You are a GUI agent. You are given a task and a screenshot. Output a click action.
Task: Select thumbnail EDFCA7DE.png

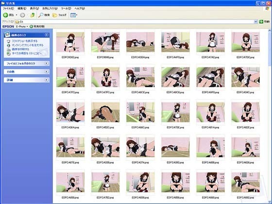click(x=245, y=42)
